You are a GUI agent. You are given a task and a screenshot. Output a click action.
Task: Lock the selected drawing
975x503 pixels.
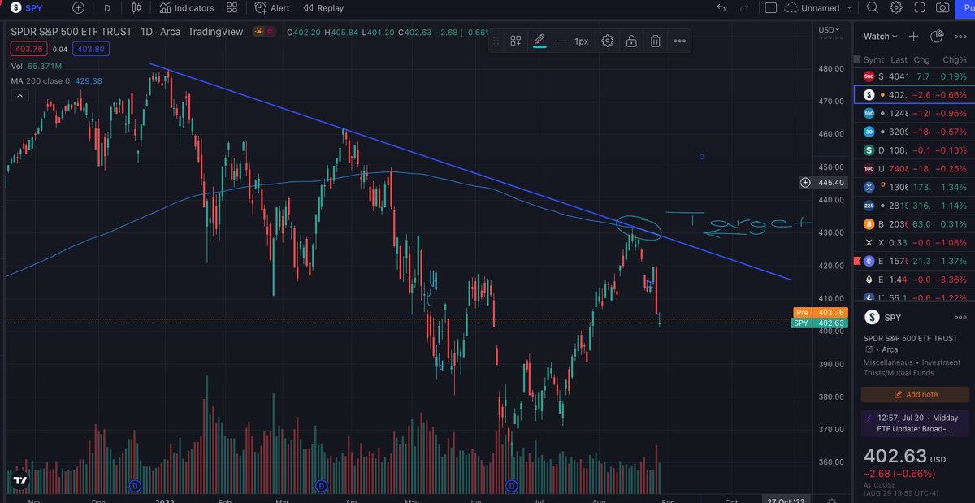tap(631, 41)
